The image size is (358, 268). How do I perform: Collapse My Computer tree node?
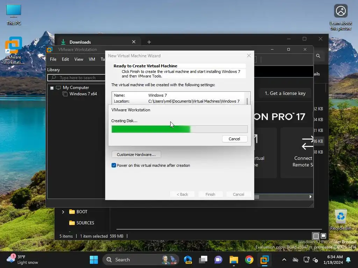52,88
